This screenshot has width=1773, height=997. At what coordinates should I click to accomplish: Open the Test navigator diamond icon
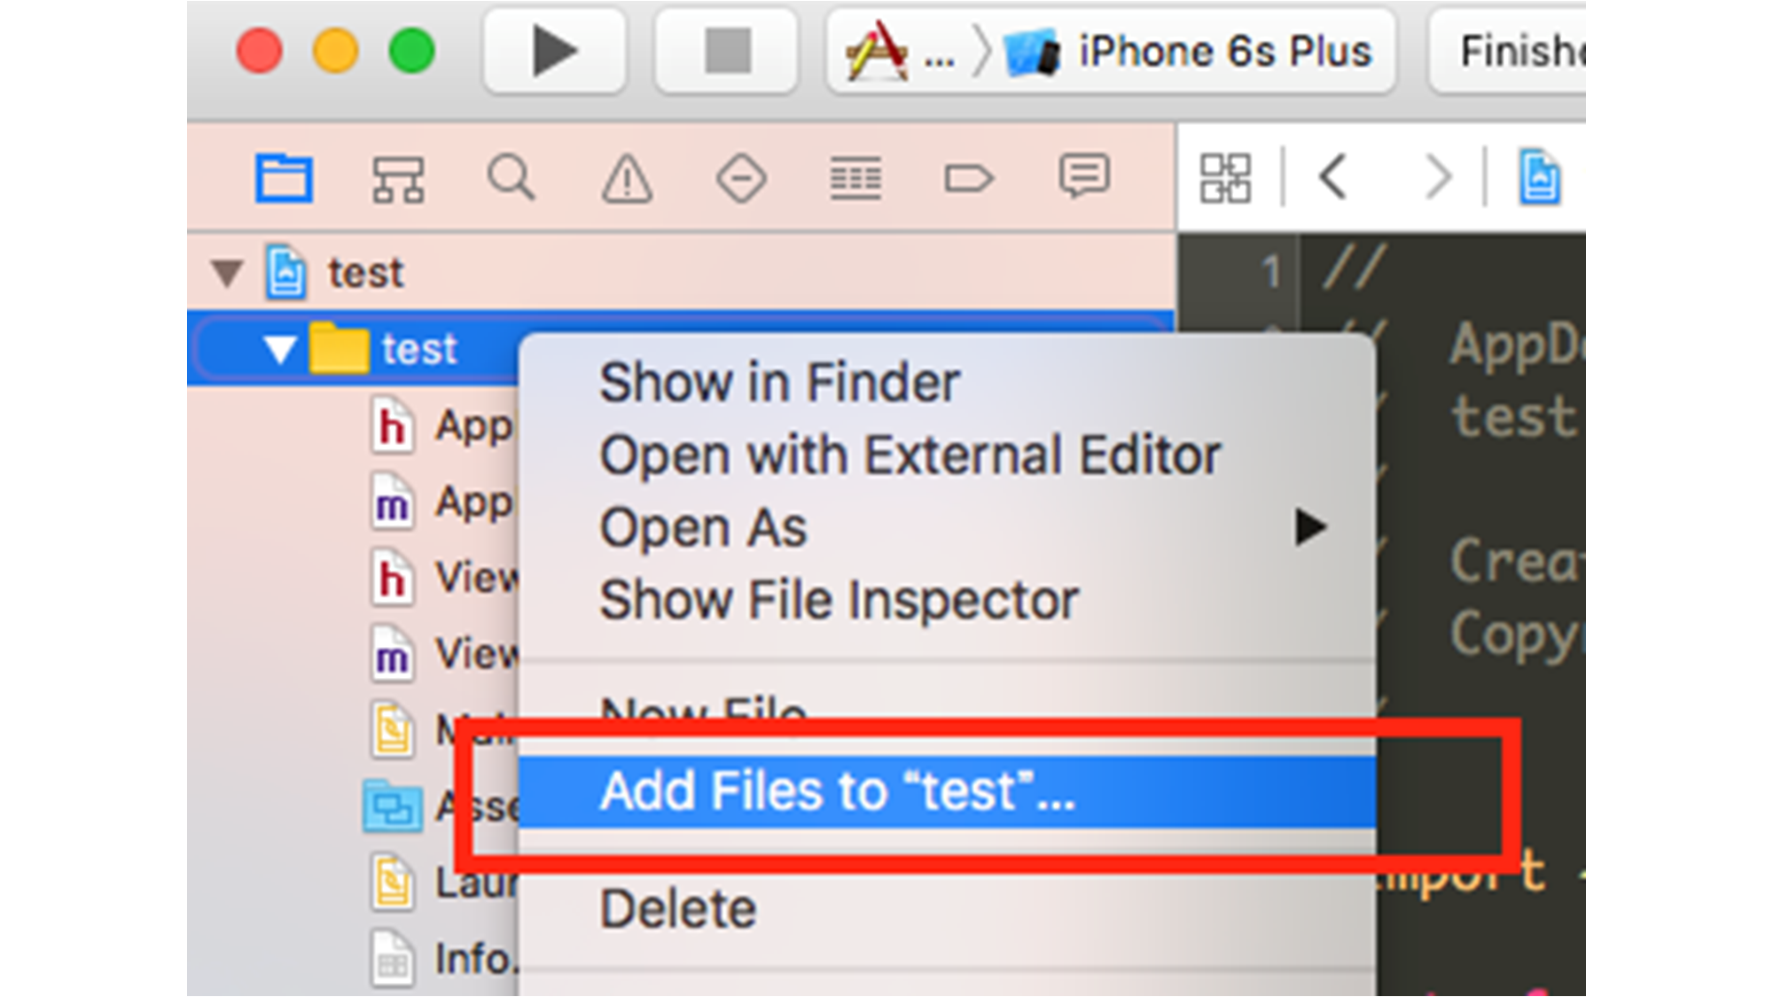pos(741,179)
